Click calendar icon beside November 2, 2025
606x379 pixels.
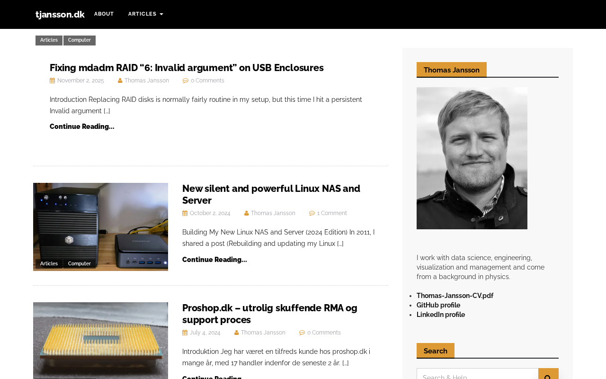[52, 81]
